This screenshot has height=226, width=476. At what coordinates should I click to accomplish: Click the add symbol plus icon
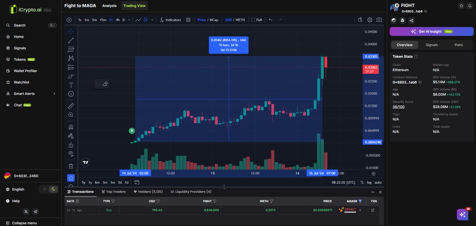(69, 20)
